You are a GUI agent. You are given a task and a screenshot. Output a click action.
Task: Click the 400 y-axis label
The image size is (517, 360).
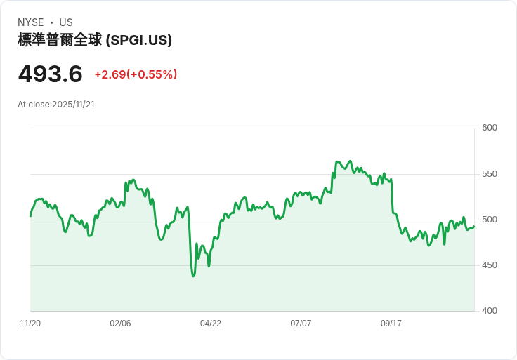(x=490, y=311)
